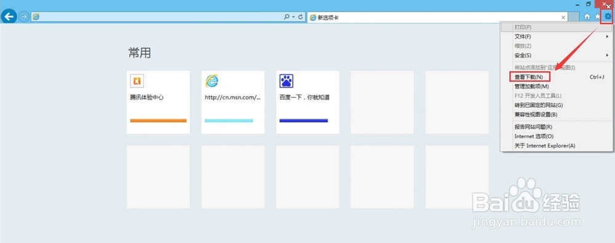Choose 打印(P) in the tools menu

[557, 27]
